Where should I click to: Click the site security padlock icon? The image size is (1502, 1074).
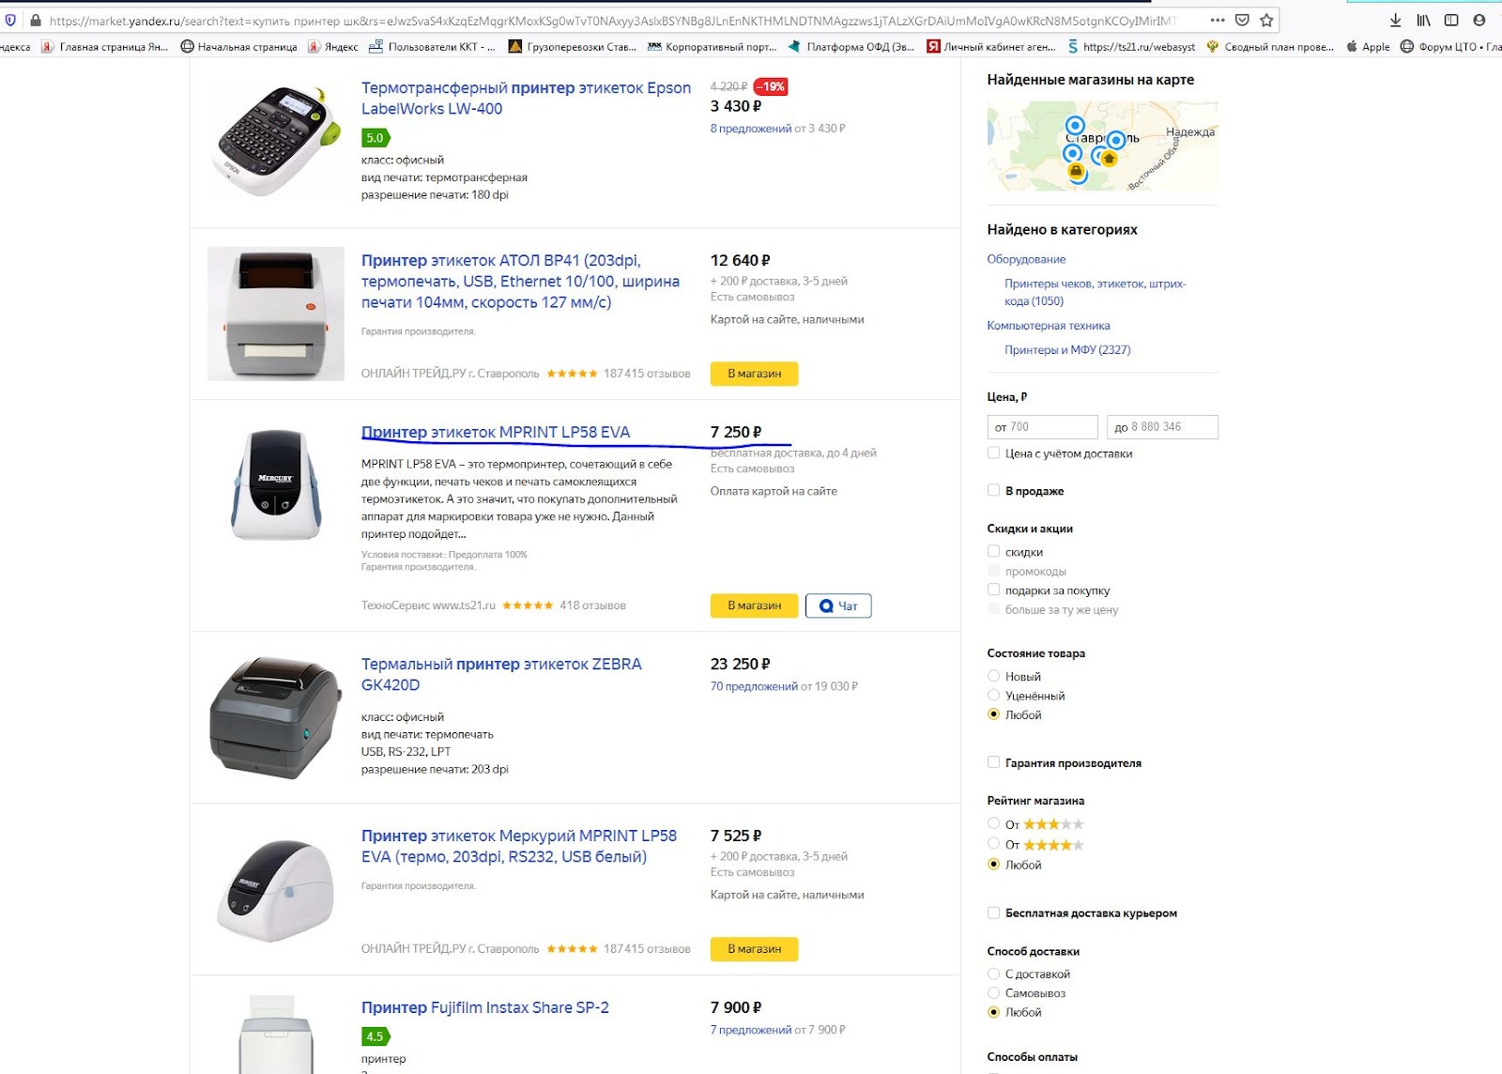[x=36, y=20]
